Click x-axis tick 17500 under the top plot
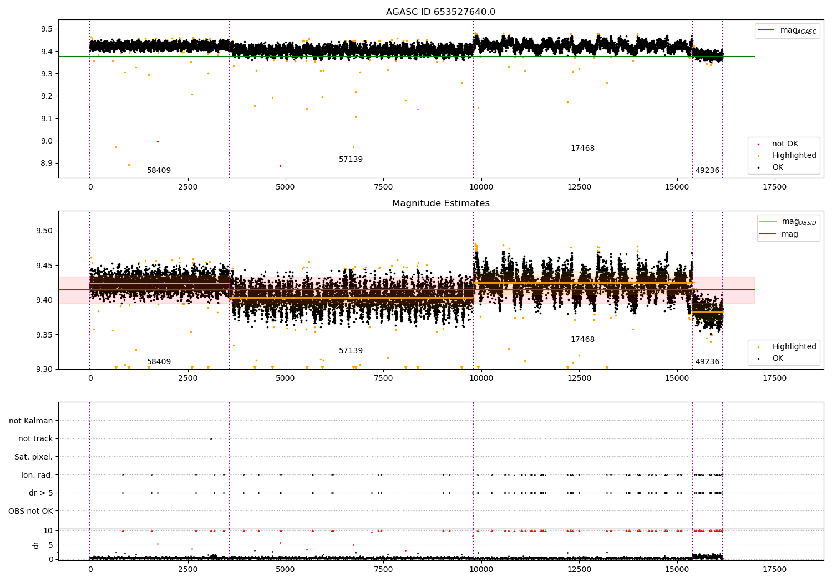This screenshot has width=832, height=582. tap(775, 187)
